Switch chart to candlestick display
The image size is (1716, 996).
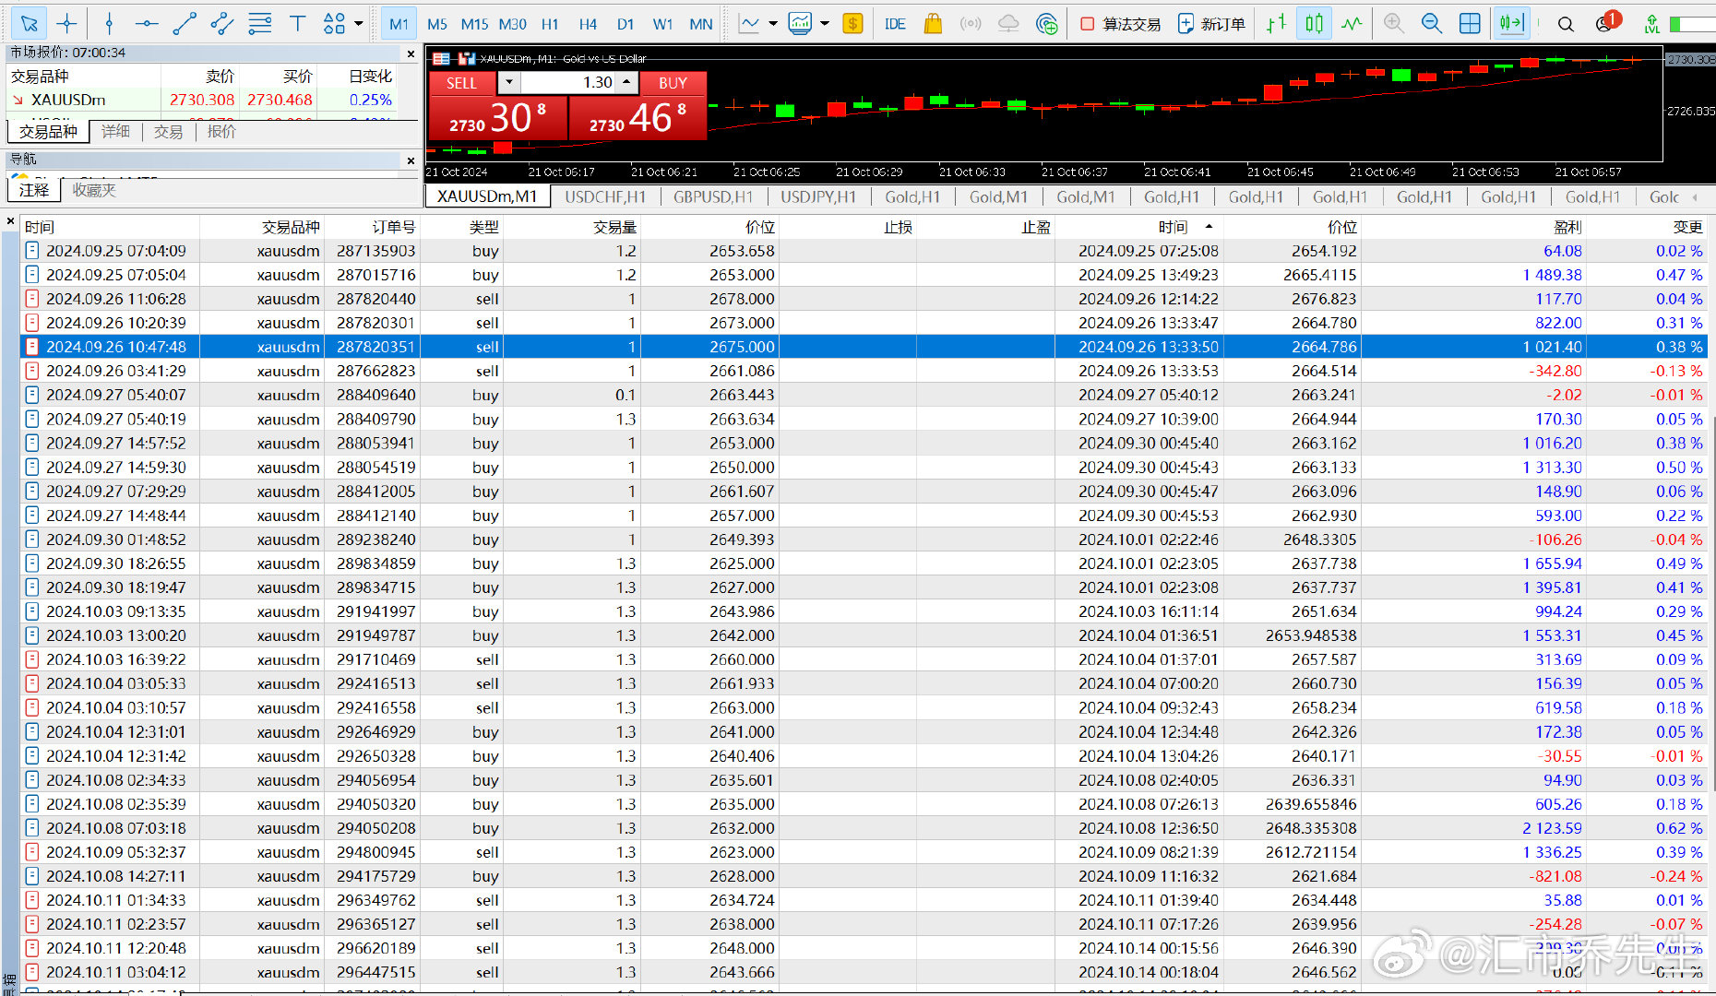[x=1314, y=24]
